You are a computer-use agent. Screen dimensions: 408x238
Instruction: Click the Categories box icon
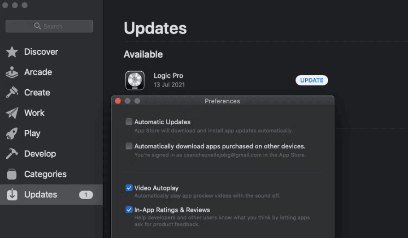(12, 174)
